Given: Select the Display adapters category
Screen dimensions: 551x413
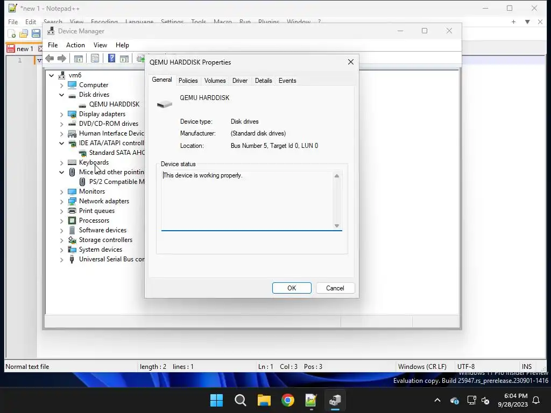Looking at the screenshot, I should 102,114.
